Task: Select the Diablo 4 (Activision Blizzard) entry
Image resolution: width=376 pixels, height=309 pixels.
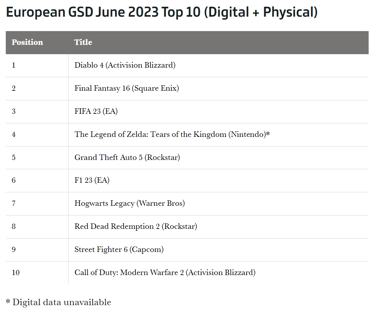Action: pyautogui.click(x=125, y=65)
